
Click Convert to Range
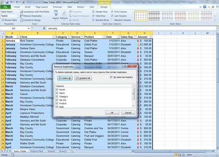(x=30, y=20)
